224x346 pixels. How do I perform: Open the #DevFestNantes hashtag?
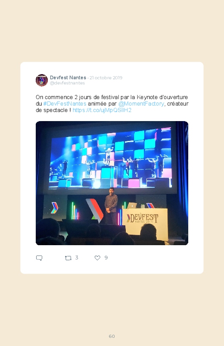65,103
